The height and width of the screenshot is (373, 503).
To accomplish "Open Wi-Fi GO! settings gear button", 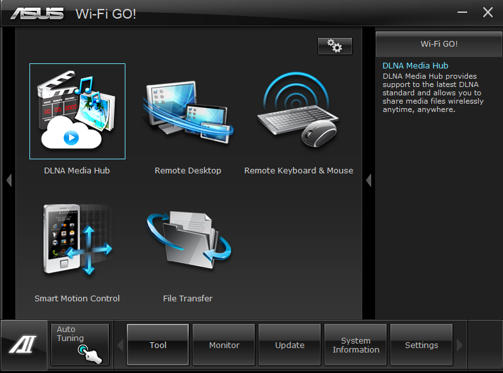I will click(335, 46).
